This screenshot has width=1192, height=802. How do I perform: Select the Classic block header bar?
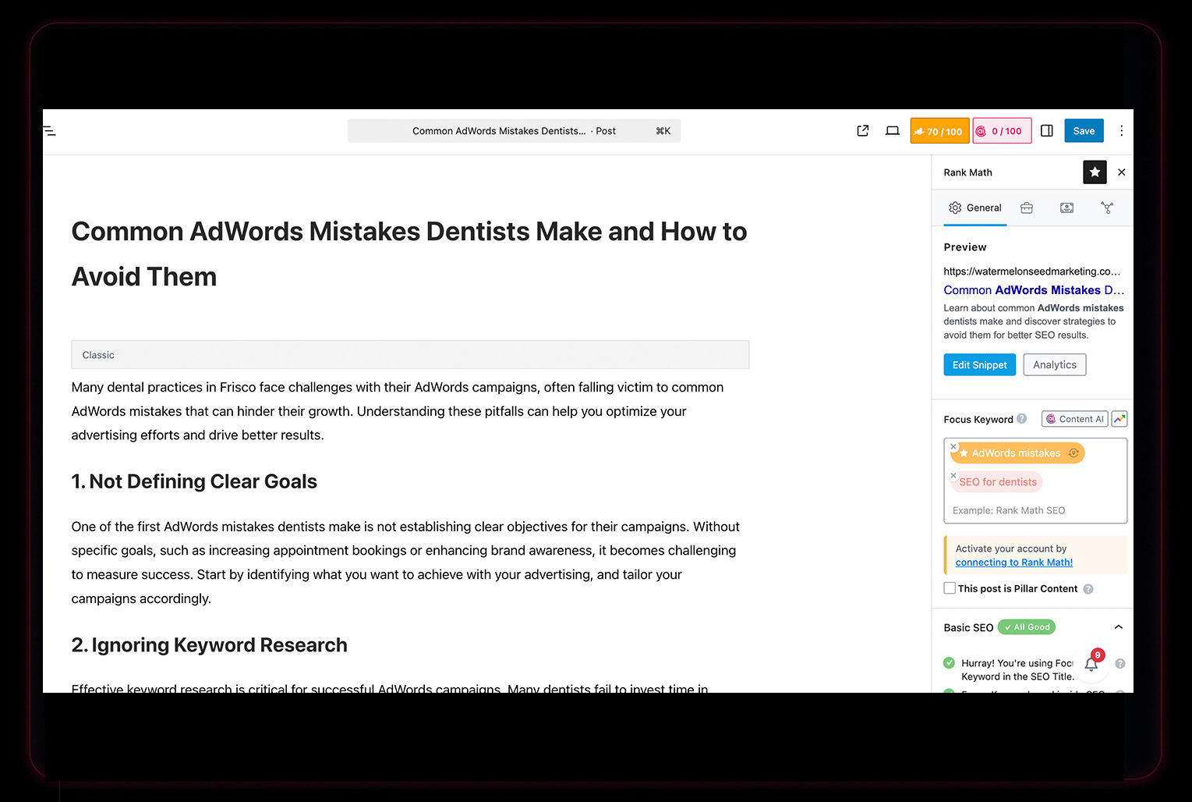click(410, 355)
